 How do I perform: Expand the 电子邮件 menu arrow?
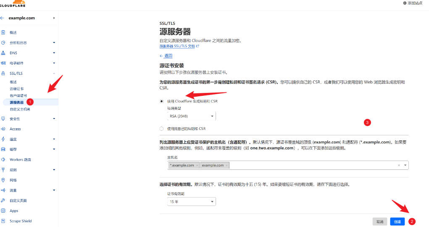click(x=54, y=63)
